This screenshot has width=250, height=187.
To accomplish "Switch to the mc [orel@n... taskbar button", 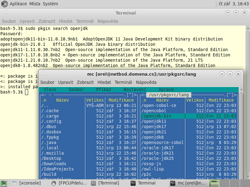I will 188,183.
